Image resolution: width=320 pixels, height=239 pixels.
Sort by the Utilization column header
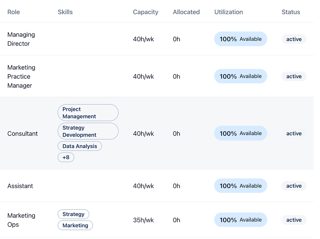coord(229,12)
